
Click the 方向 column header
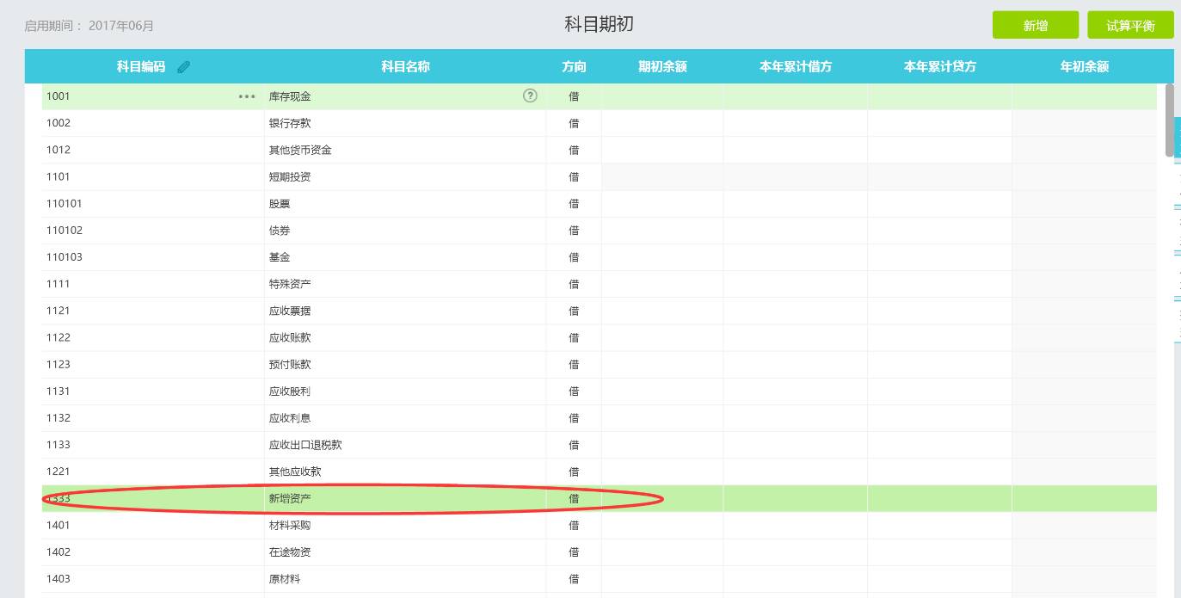click(574, 66)
